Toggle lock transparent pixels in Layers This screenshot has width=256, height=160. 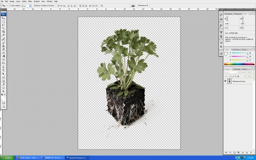click(230, 76)
